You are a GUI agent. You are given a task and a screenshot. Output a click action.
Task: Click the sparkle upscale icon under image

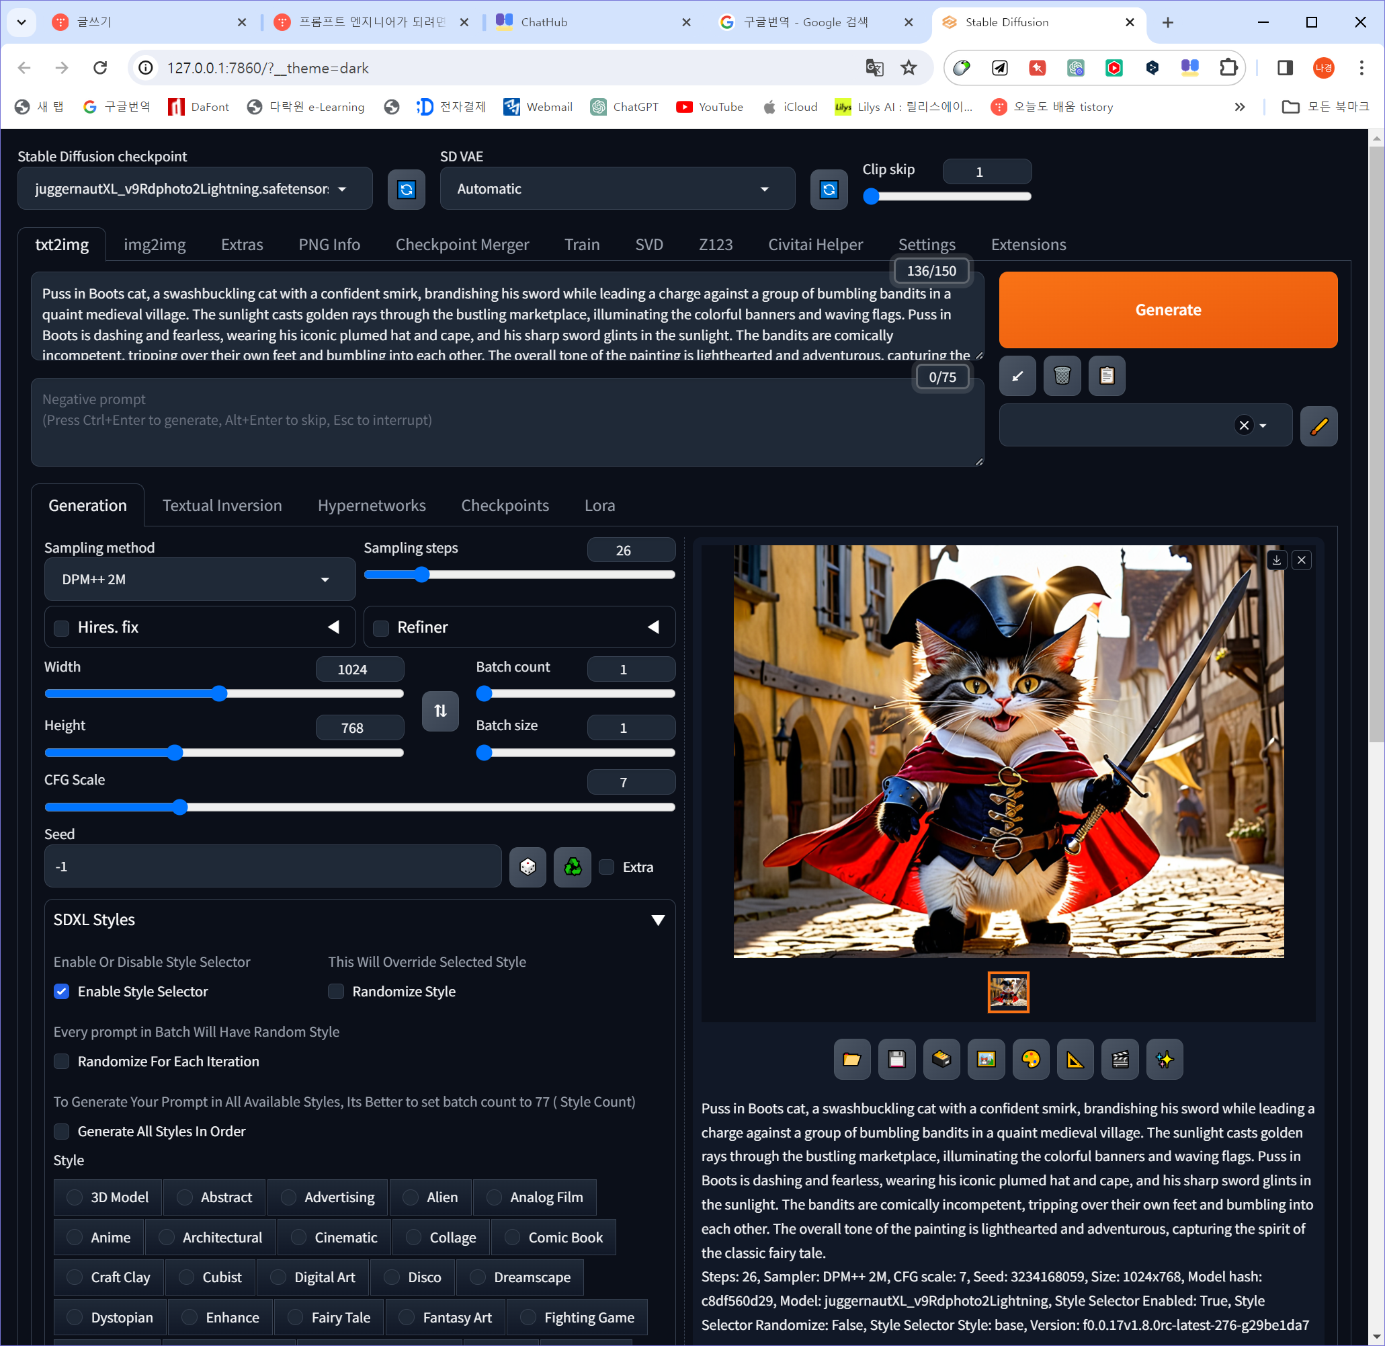1164,1059
